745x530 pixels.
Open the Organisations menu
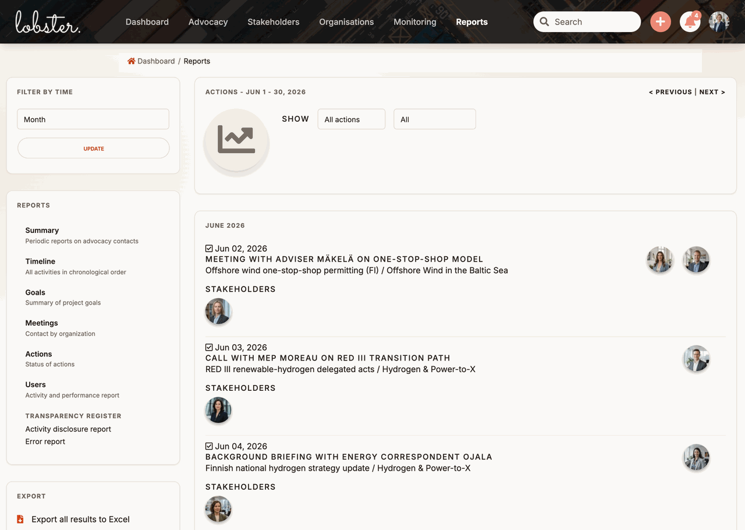coord(346,22)
